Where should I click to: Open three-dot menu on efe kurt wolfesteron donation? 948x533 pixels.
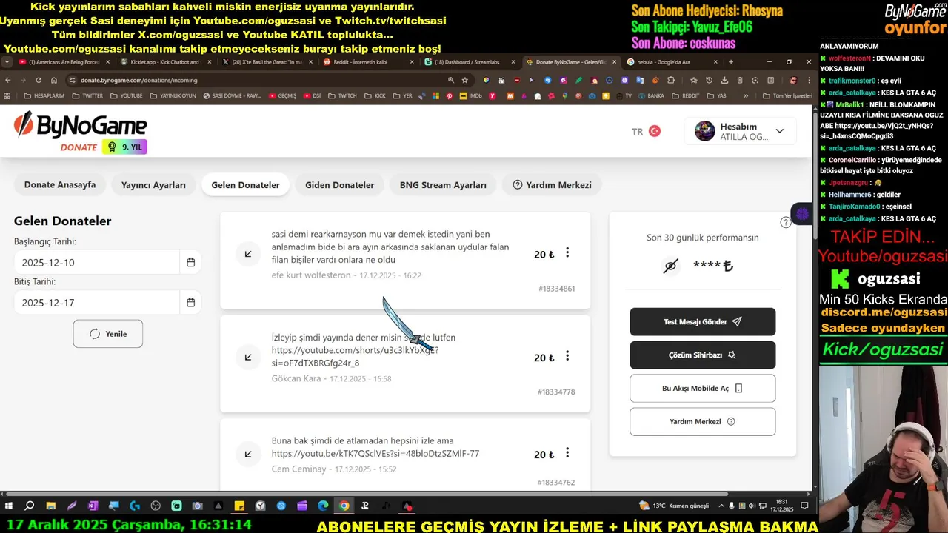click(567, 253)
